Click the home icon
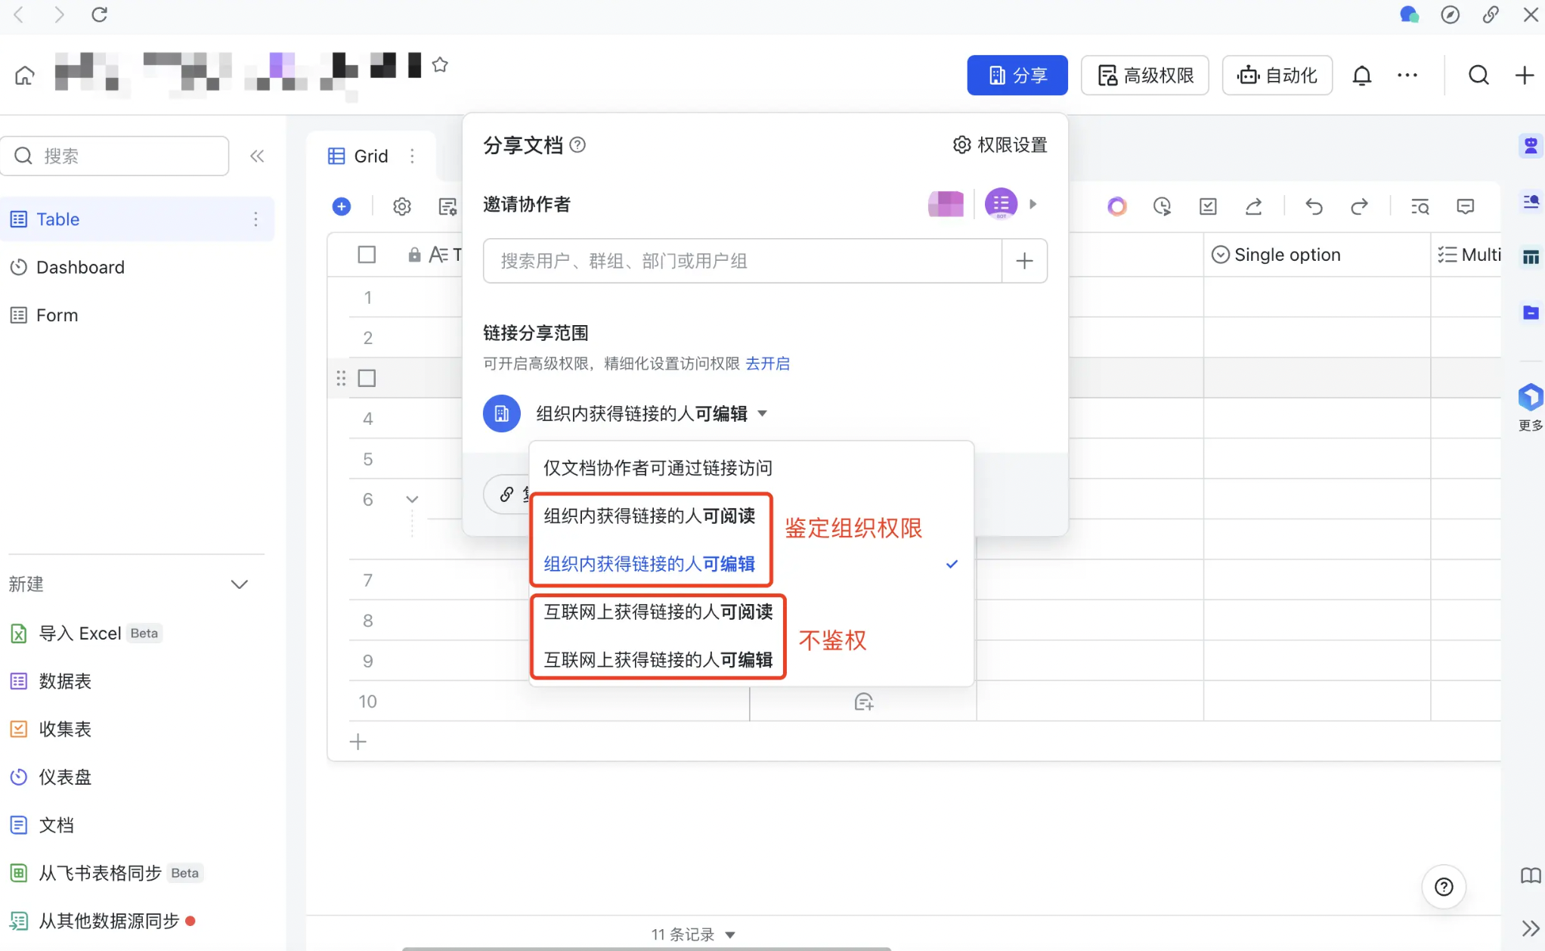Viewport: 1545px width, 951px height. click(24, 76)
